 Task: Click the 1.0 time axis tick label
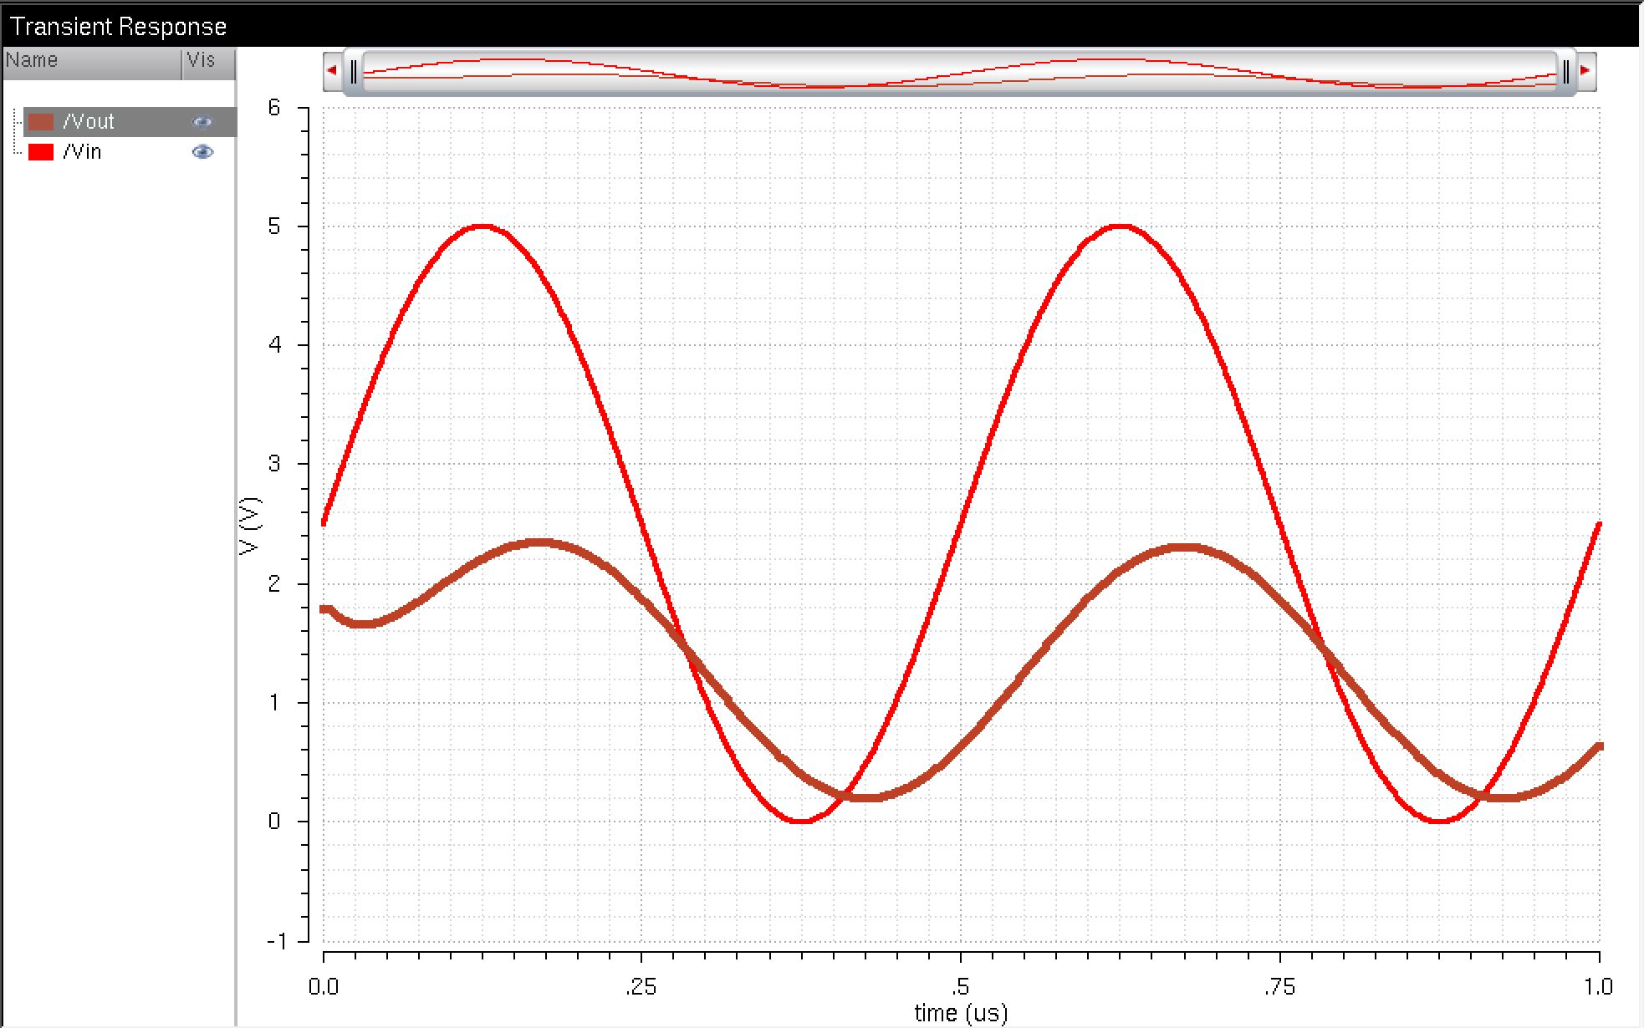pyautogui.click(x=1598, y=987)
